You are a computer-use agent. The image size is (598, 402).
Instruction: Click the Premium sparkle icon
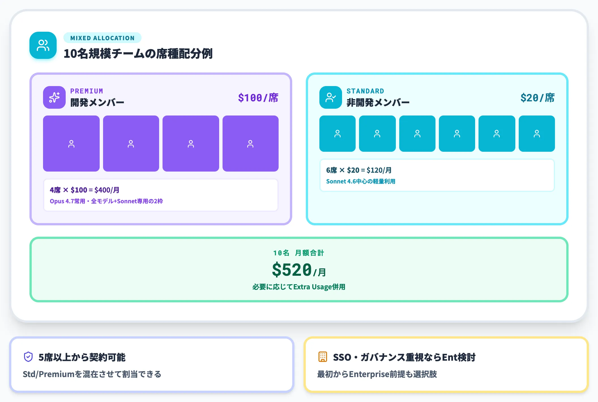click(x=54, y=97)
